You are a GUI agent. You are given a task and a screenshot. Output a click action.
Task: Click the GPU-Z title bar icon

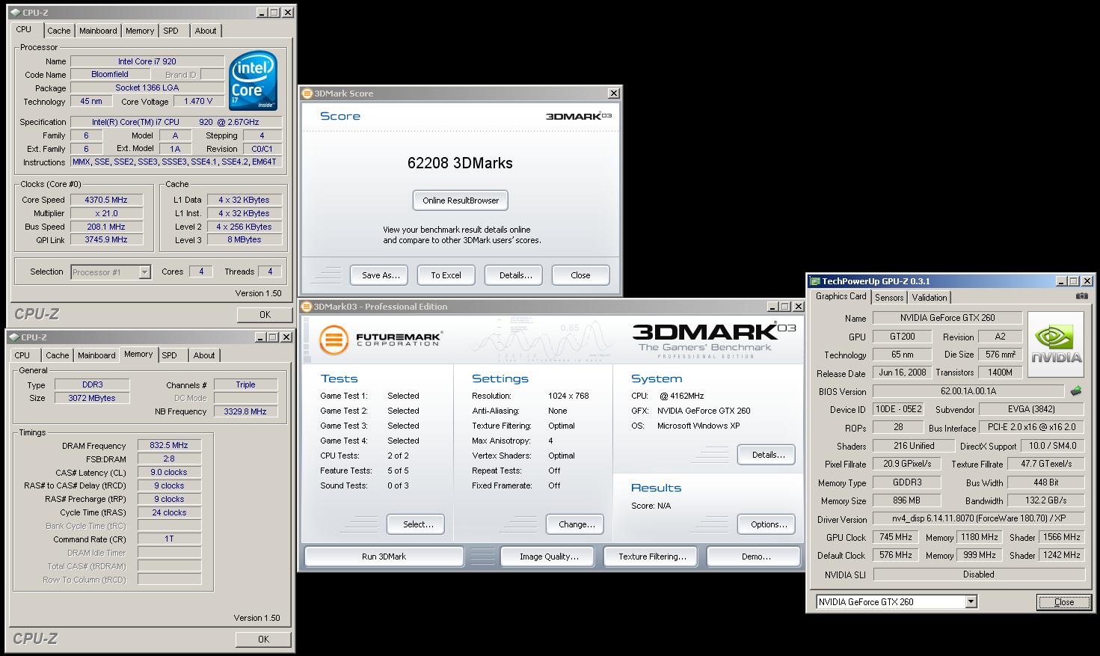point(815,281)
